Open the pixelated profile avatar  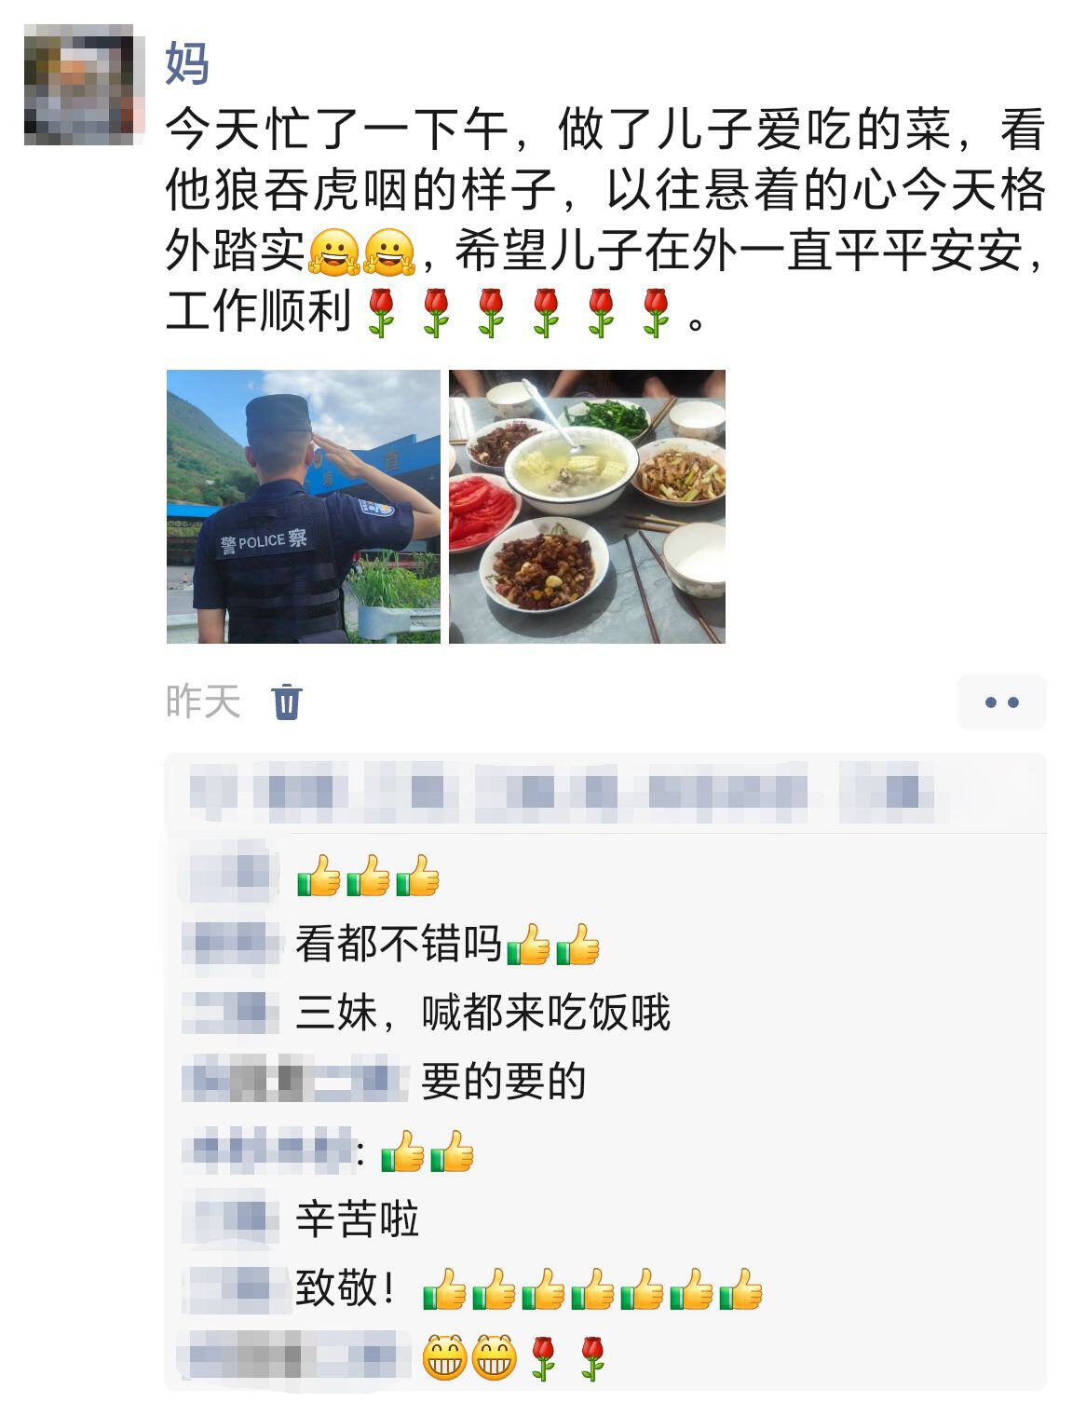[84, 85]
